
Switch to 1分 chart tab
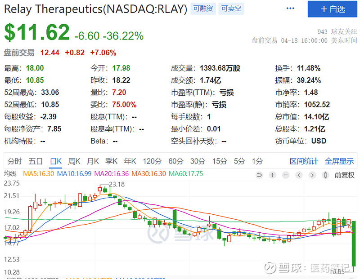click(257, 161)
